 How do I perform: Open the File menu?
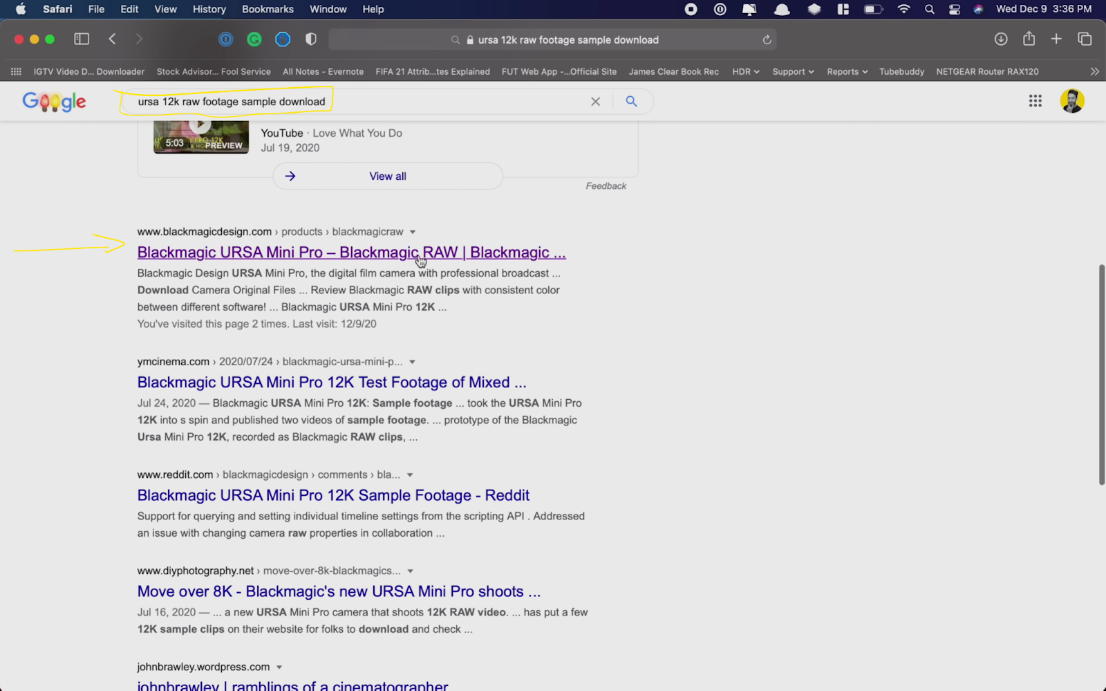point(96,9)
